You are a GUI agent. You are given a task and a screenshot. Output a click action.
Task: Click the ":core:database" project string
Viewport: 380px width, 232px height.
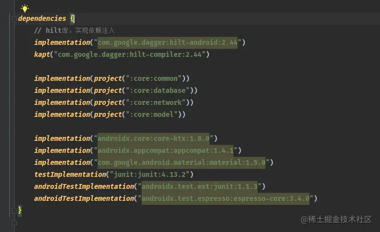[158, 91]
